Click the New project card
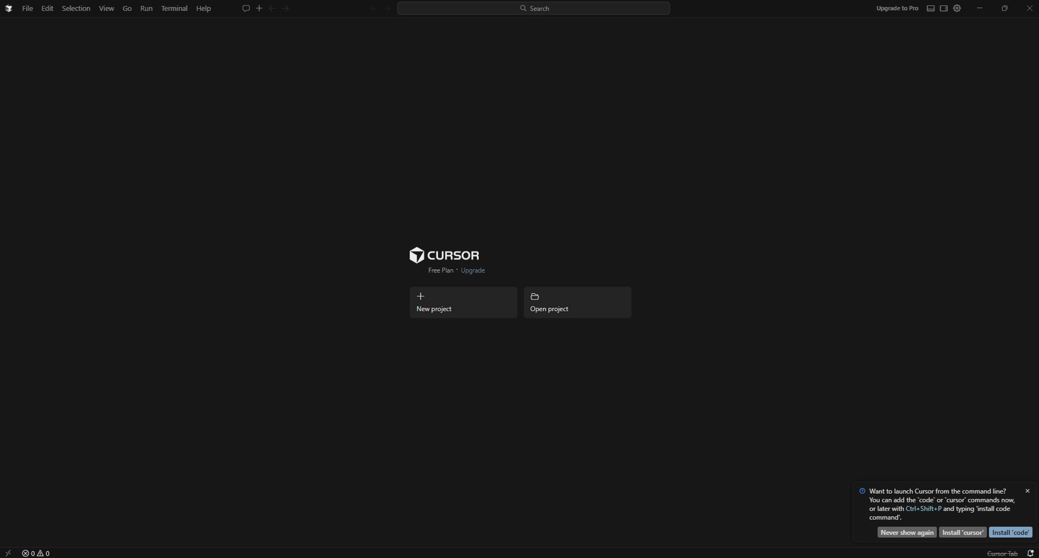This screenshot has width=1039, height=558. point(463,302)
